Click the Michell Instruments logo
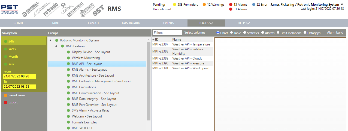Image resolution: width=348 pixels, height=131 pixels. (31, 9)
